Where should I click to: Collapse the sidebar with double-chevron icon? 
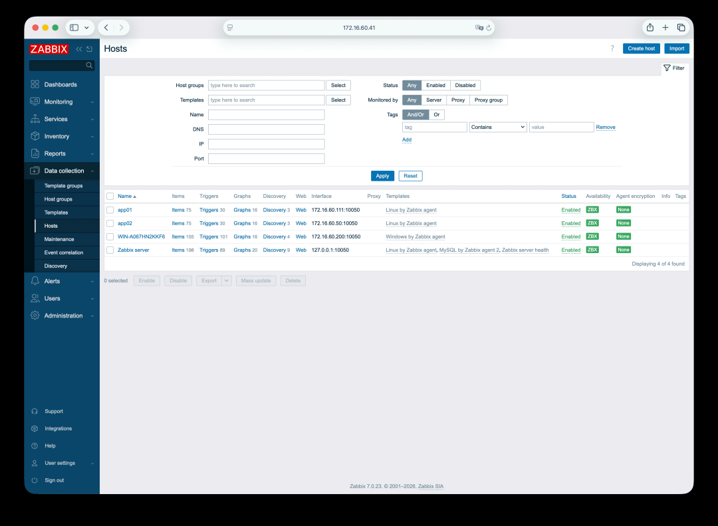click(x=79, y=49)
